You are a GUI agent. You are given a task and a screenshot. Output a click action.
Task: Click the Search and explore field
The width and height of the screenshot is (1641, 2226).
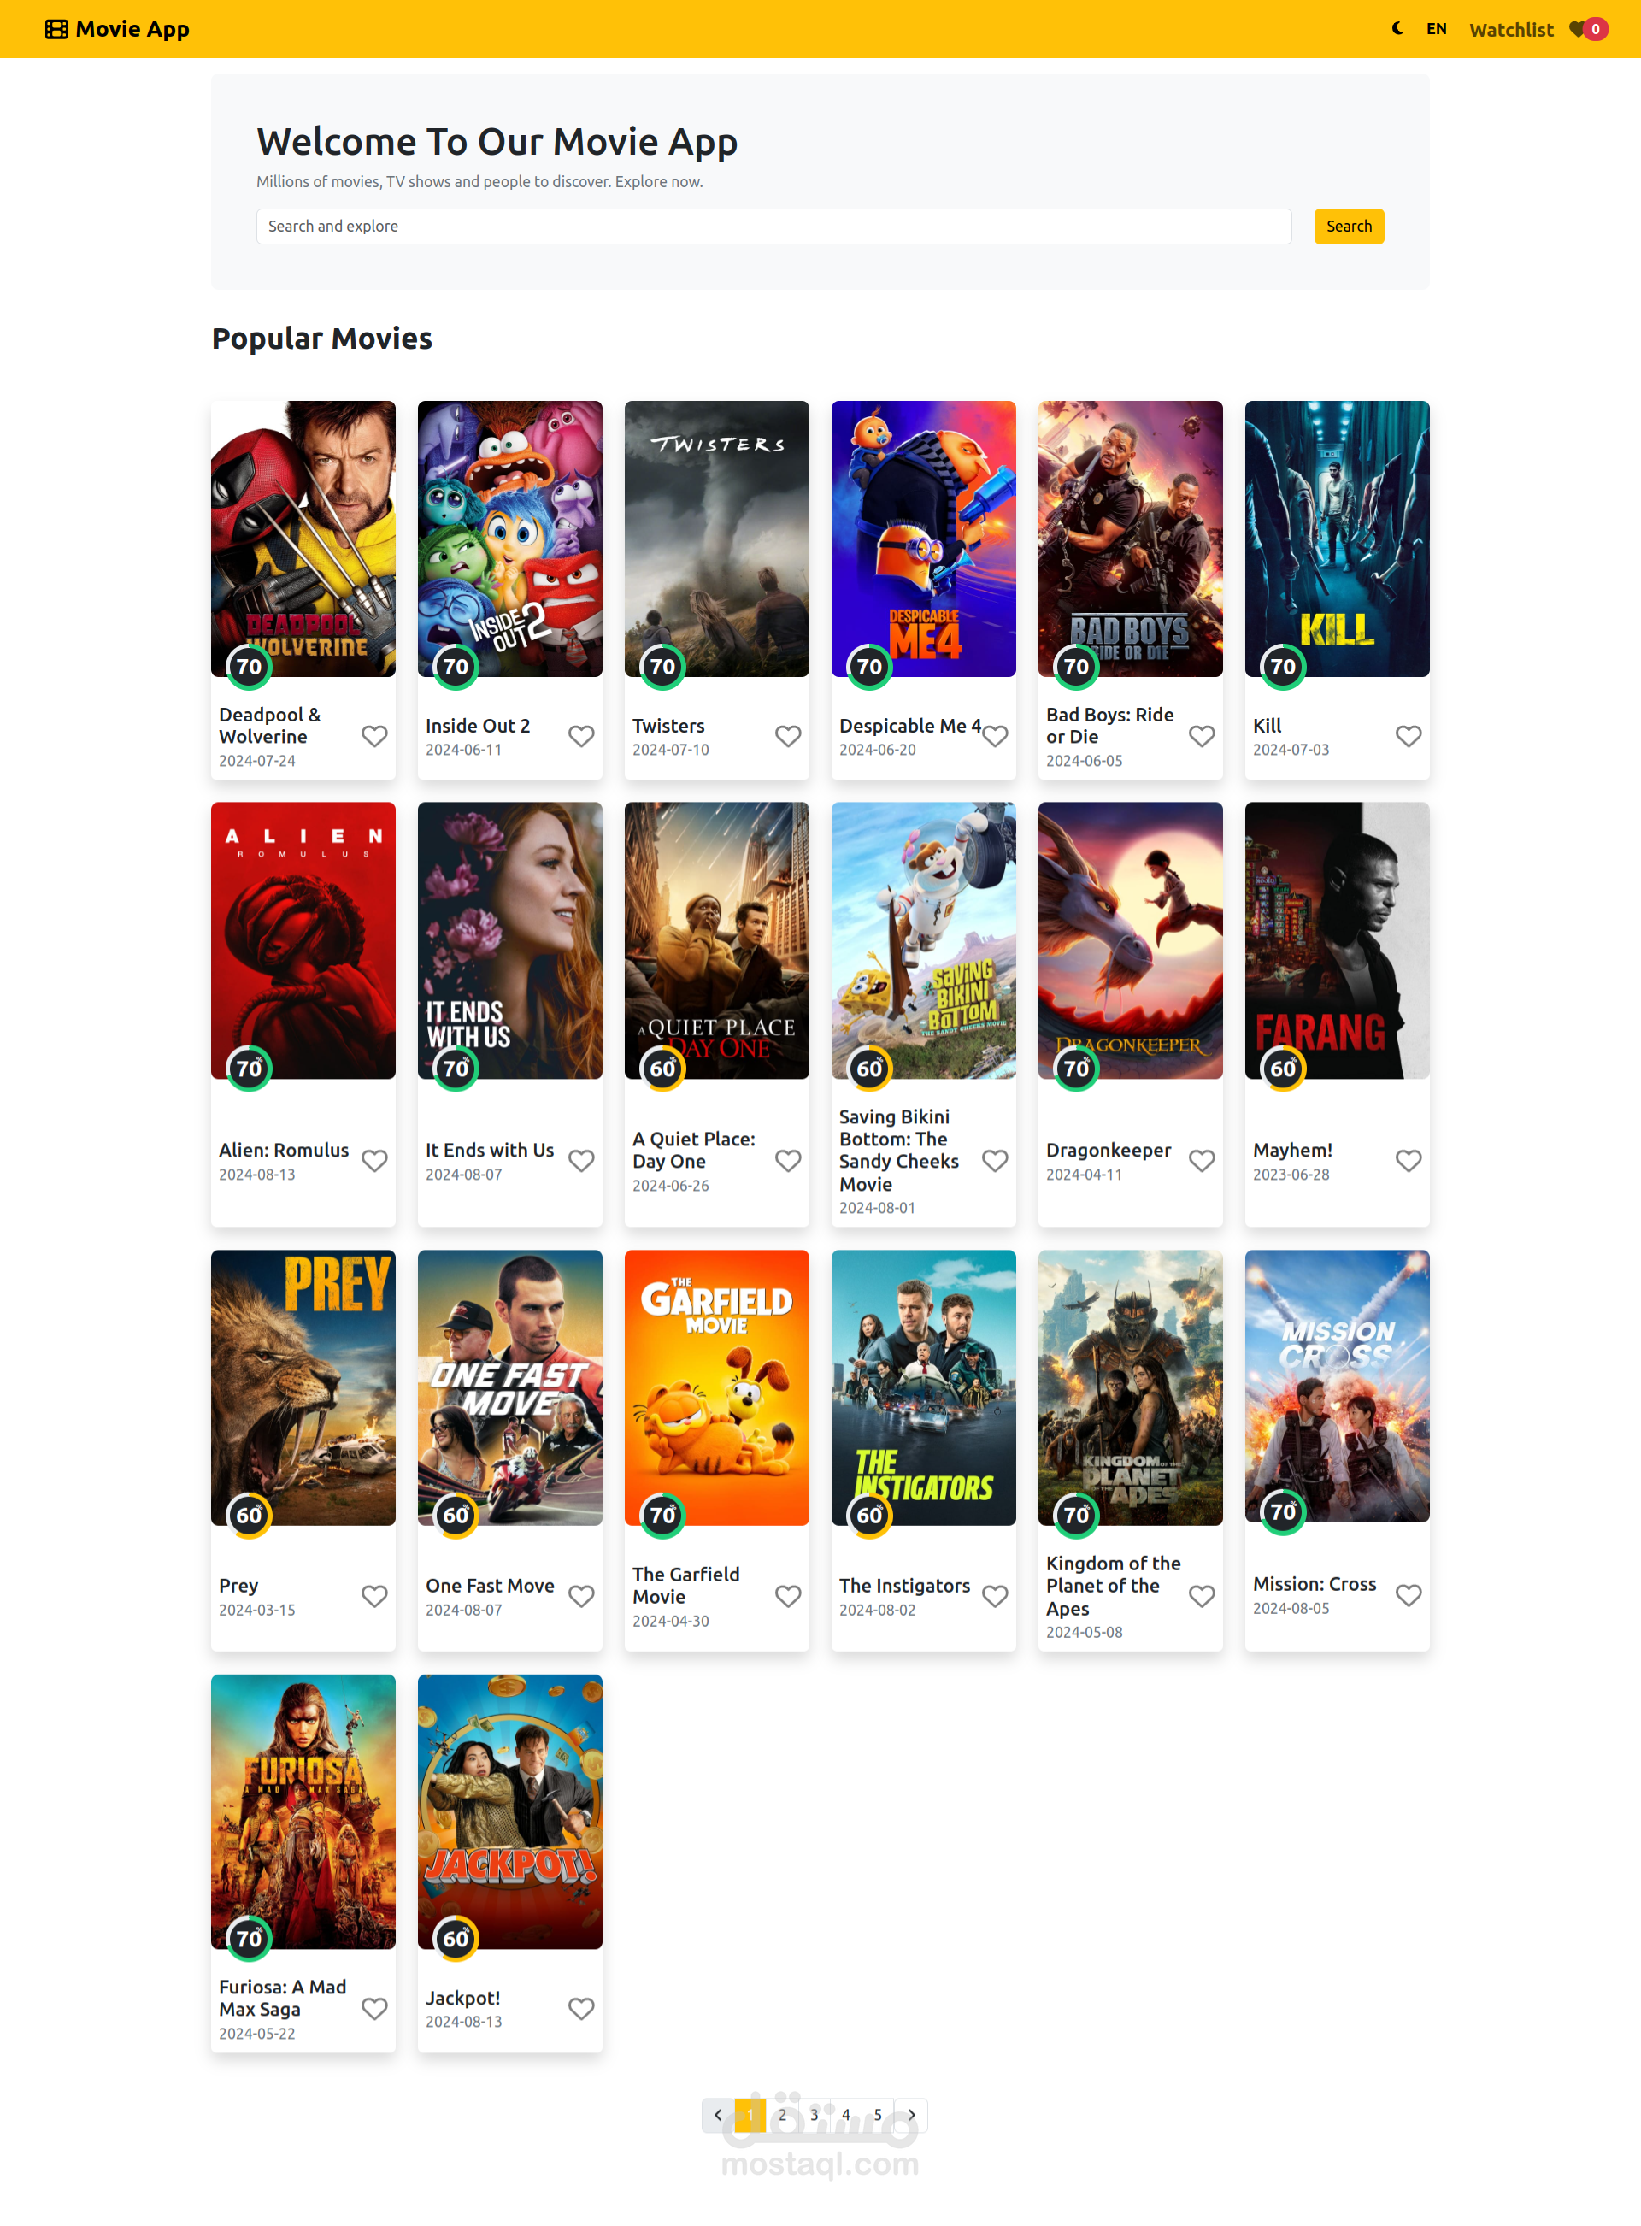coord(773,227)
